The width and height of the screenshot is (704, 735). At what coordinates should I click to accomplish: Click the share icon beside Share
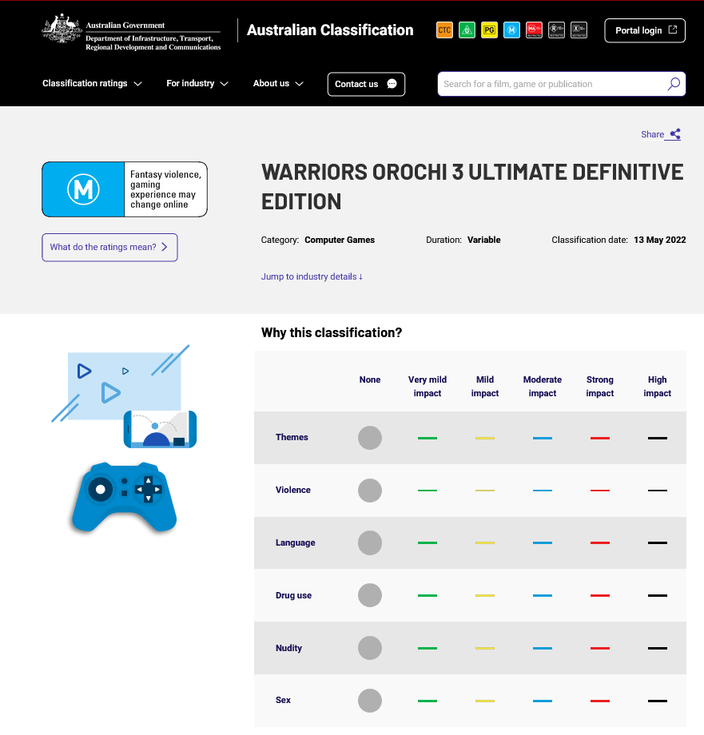pyautogui.click(x=675, y=134)
